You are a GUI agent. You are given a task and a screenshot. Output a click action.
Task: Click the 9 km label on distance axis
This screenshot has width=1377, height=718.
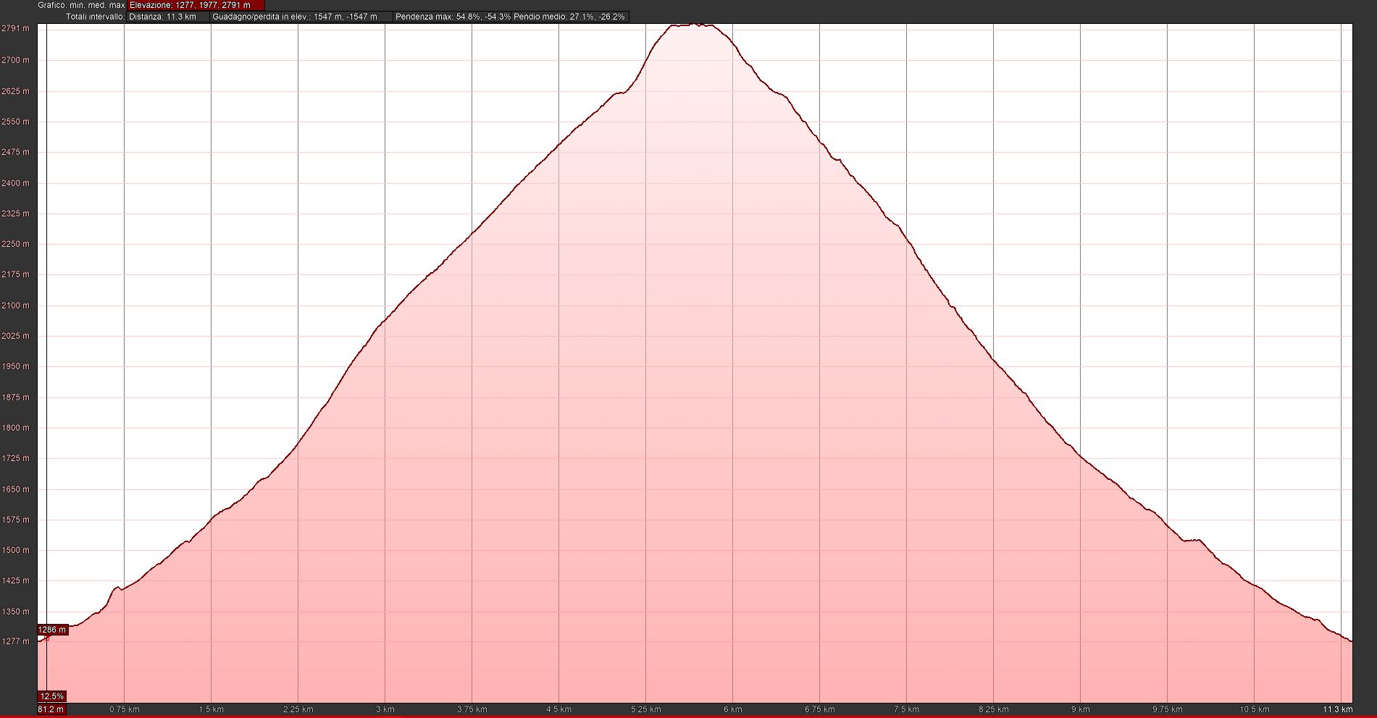coord(1080,709)
